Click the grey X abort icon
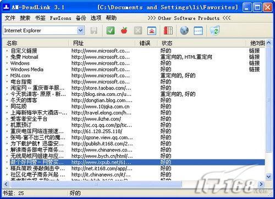This screenshot has width=275, height=199. pos(138,31)
